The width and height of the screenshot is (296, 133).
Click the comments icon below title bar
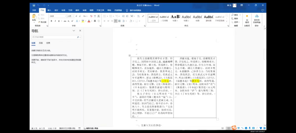point(263,10)
